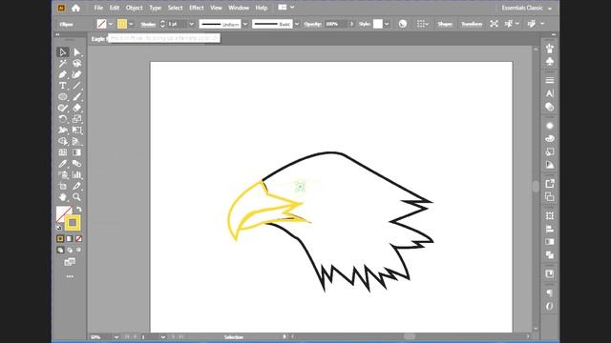Image resolution: width=611 pixels, height=343 pixels.
Task: Open the fill color dropdown arrow
Action: click(111, 24)
